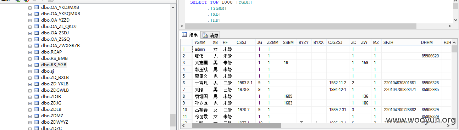Click the ZW cell 159
The width and height of the screenshot is (459, 130).
[x=365, y=63]
